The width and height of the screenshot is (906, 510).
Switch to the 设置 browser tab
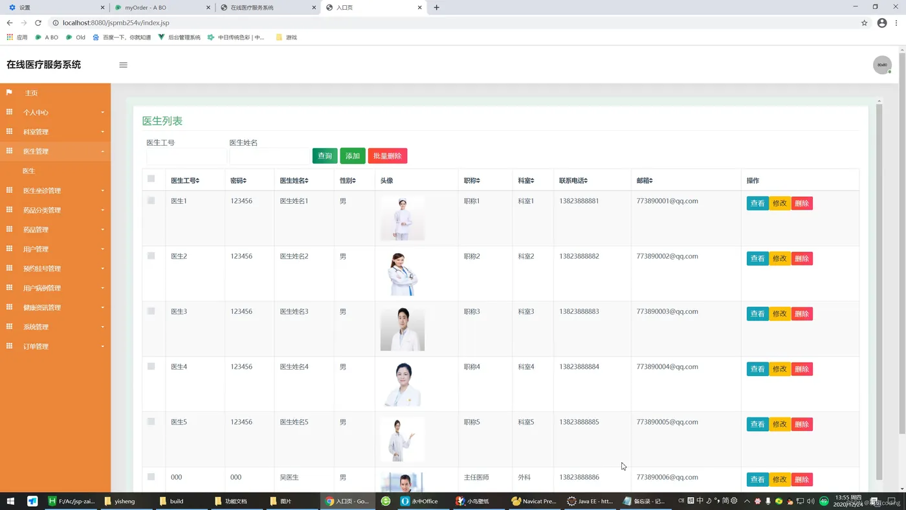pyautogui.click(x=55, y=8)
